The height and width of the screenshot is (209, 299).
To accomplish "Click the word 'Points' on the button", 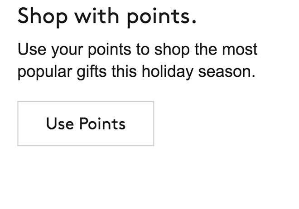I will [102, 124].
